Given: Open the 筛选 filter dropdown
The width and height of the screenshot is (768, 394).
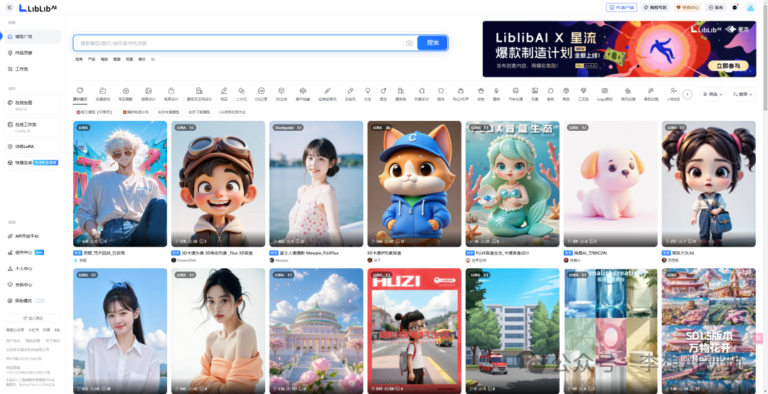Looking at the screenshot, I should tap(713, 94).
